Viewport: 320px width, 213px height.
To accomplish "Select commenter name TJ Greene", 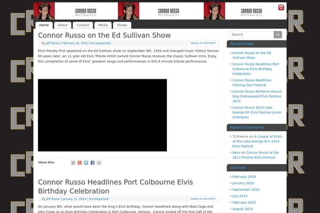I will tap(240, 136).
